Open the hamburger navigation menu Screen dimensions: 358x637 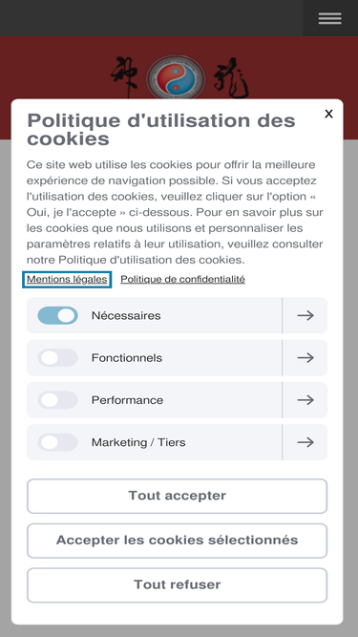330,18
